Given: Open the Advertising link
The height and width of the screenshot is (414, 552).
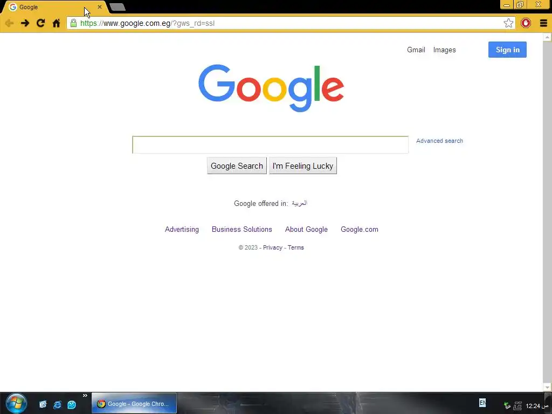Looking at the screenshot, I should (182, 230).
